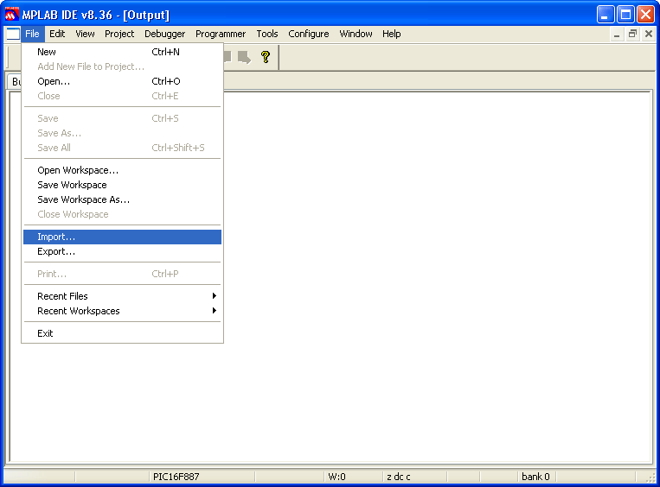Choose New from the File menu
The height and width of the screenshot is (487, 660).
click(122, 52)
